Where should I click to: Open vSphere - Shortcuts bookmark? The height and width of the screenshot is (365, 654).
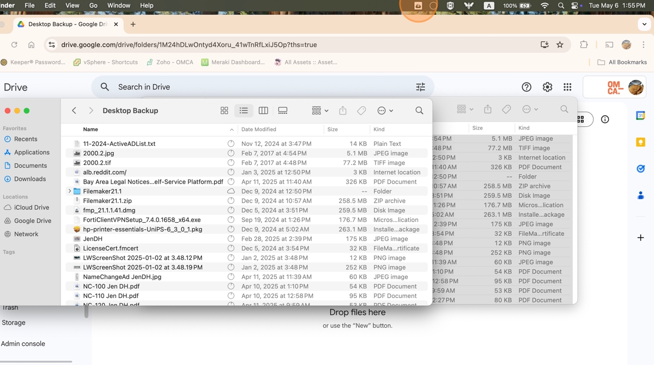click(106, 62)
